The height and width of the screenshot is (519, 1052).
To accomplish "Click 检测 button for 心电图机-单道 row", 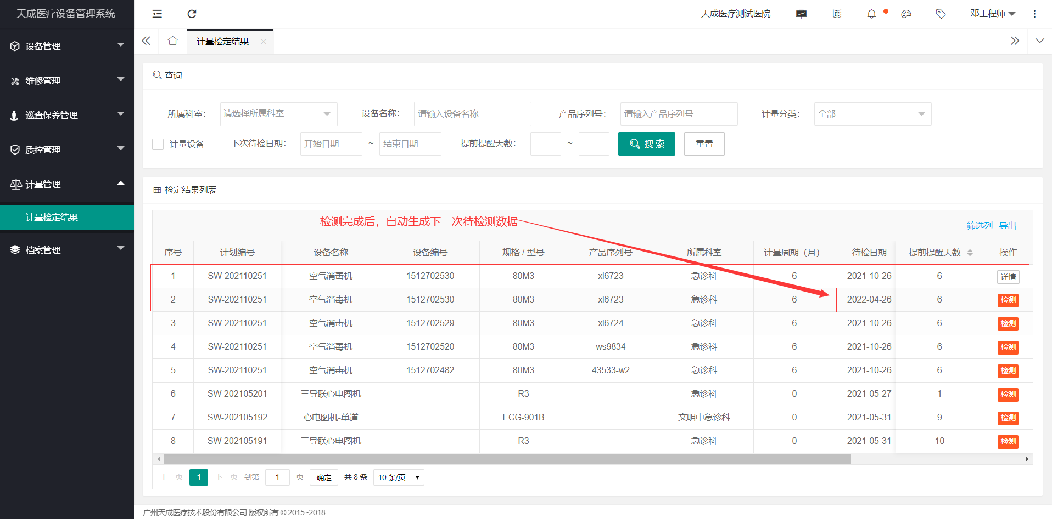I will 1008,418.
